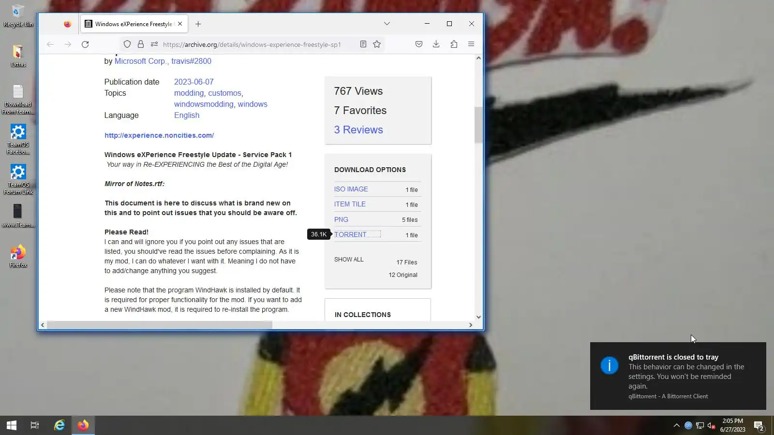
Task: Click the 767 Views statistic
Action: pyautogui.click(x=358, y=91)
